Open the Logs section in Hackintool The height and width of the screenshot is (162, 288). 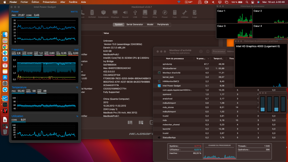[194, 14]
